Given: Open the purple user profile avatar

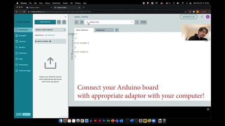Looking at the screenshot, I should click(208, 17).
